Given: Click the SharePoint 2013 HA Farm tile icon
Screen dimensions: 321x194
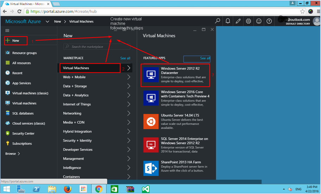Looking at the screenshot, I should pyautogui.click(x=151, y=168).
